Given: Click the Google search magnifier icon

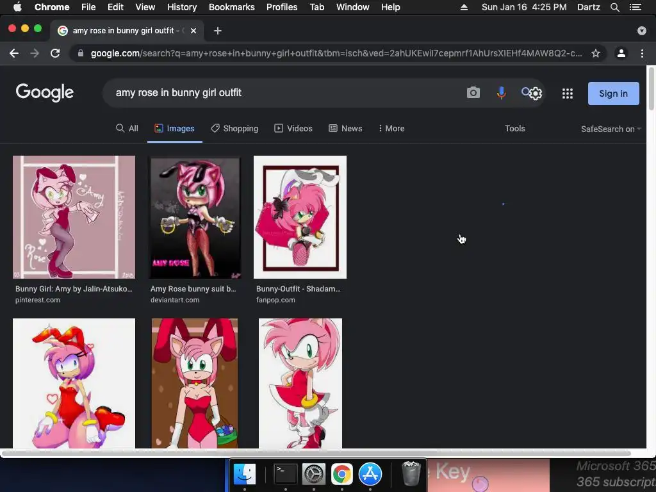Looking at the screenshot, I should pos(525,92).
